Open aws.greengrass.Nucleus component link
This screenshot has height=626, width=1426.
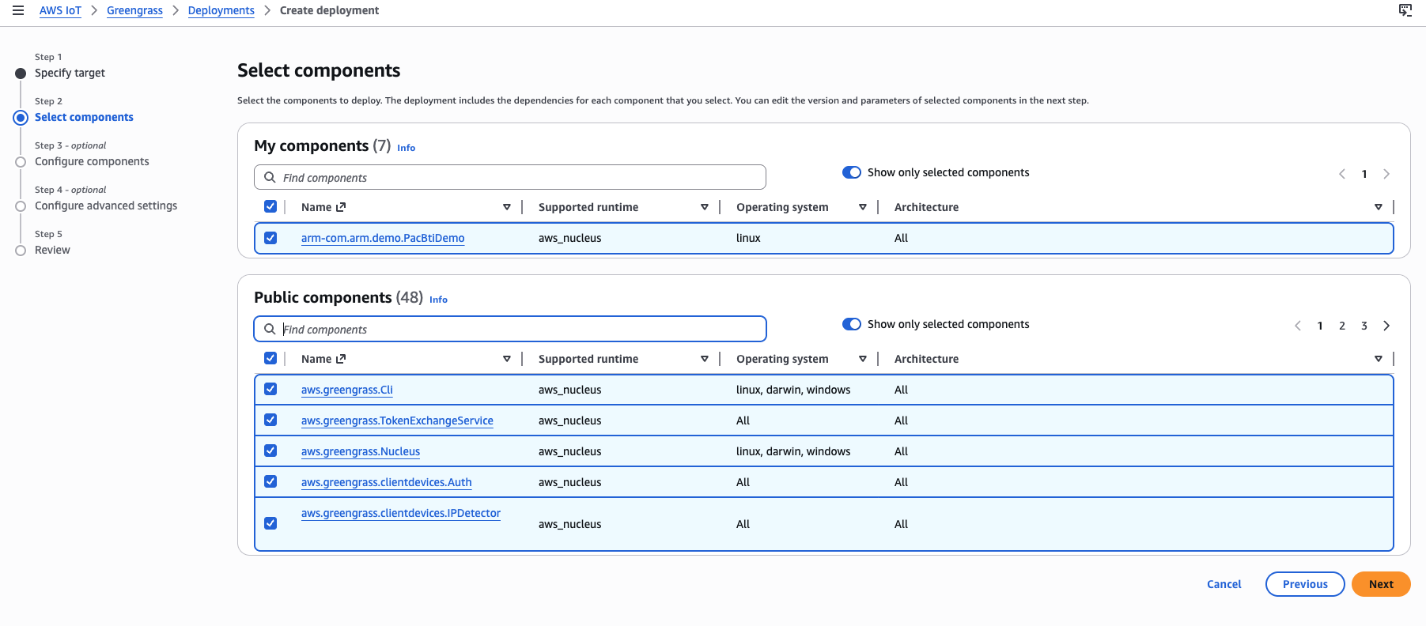tap(361, 451)
